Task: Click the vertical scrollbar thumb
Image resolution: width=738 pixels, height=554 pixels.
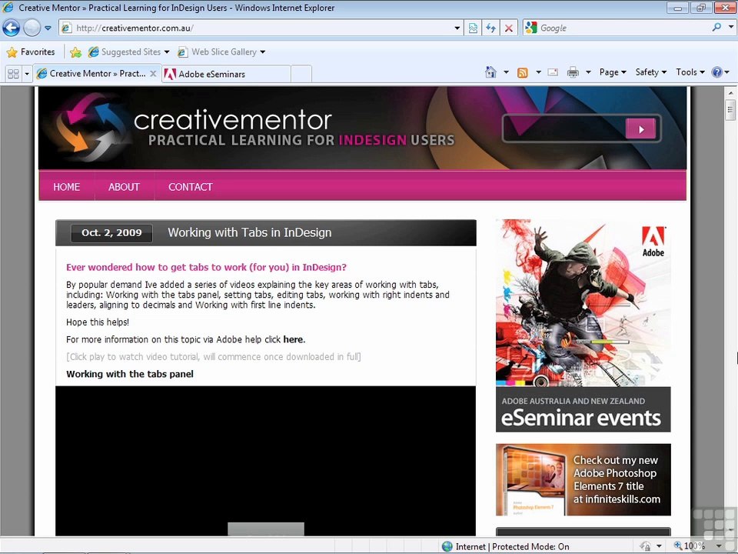Action: point(730,110)
